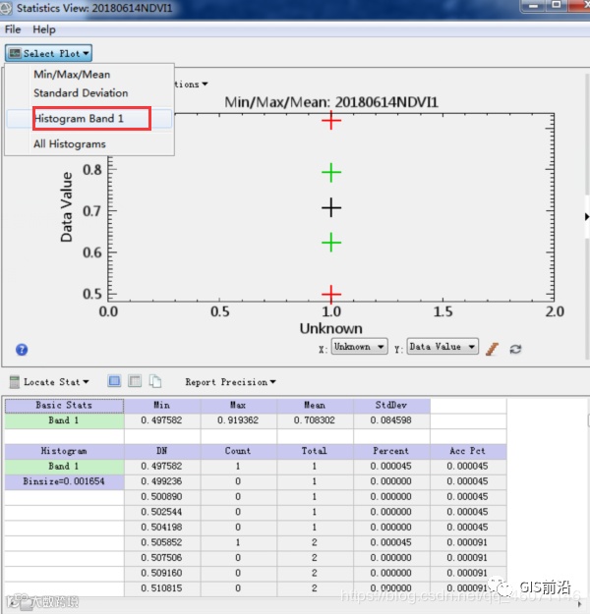Click the right-side panel expand arrow
This screenshot has width=590, height=614.
coord(586,216)
